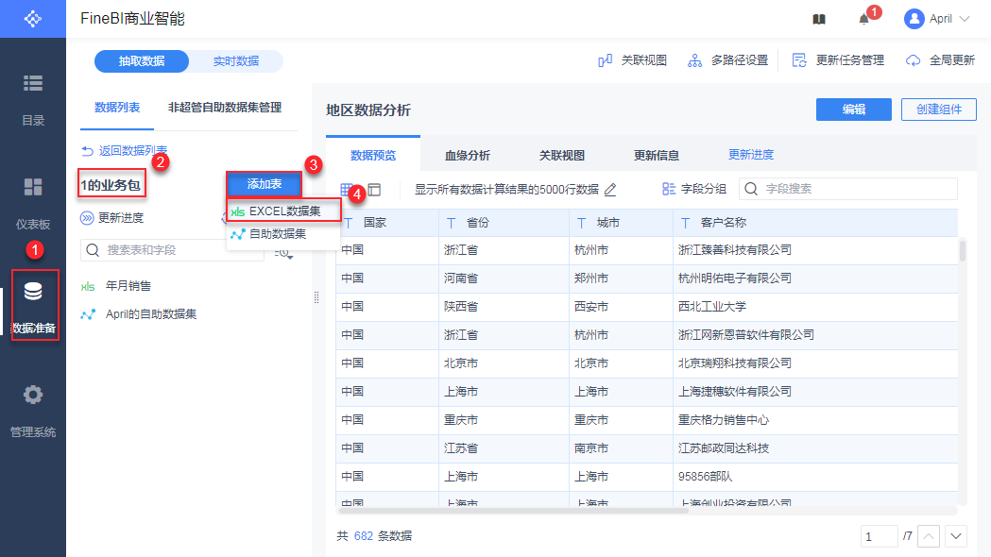This screenshot has height=557, width=991.
Task: Click the search magnifier in 字段搜索
Action: point(751,189)
